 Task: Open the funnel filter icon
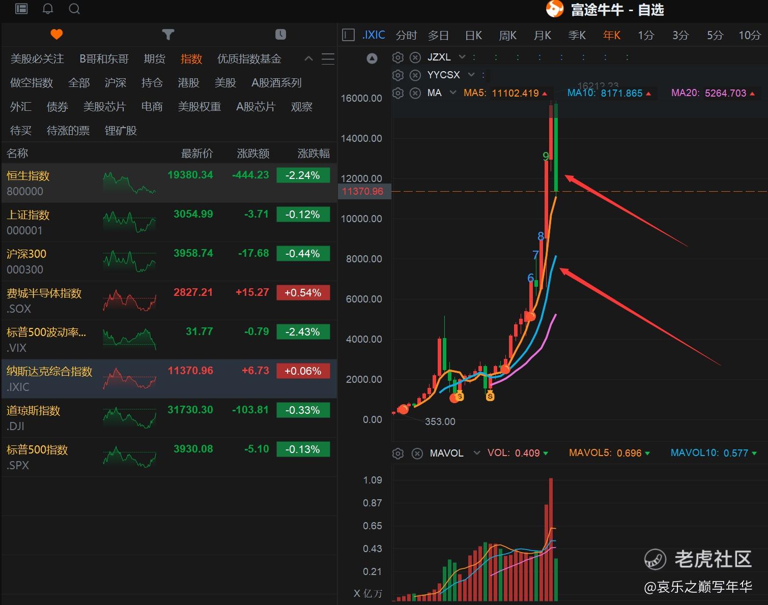(168, 35)
